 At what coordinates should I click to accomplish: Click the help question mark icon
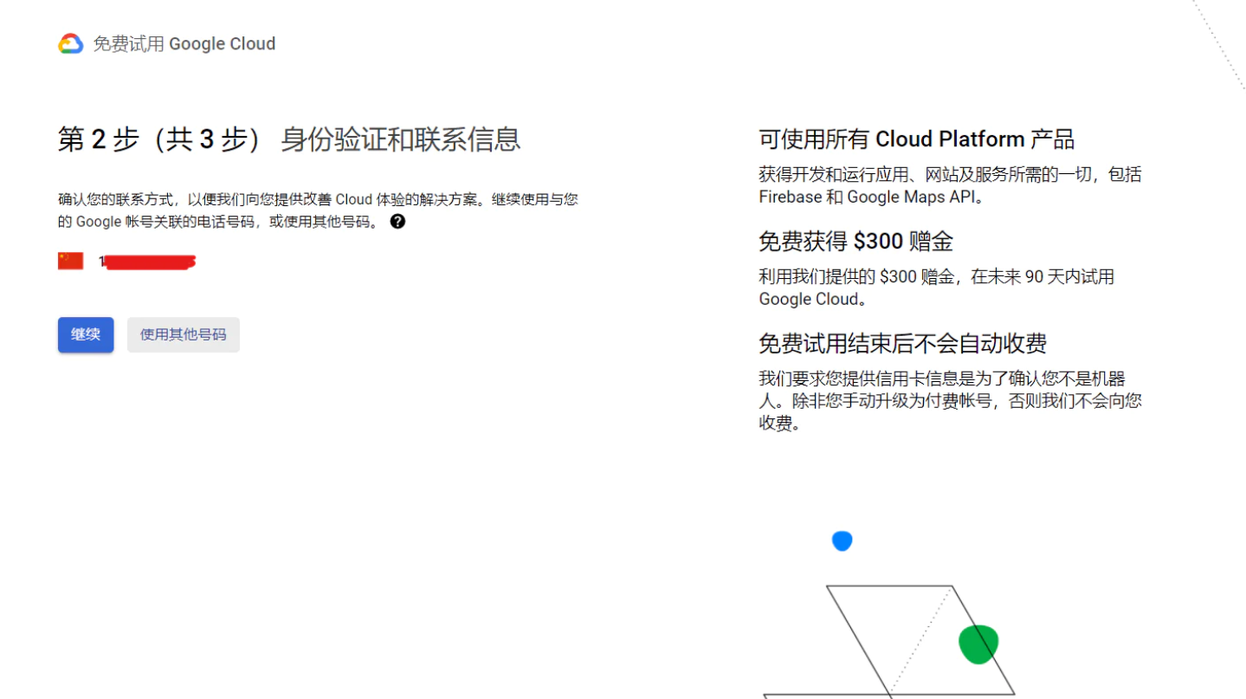click(x=397, y=222)
